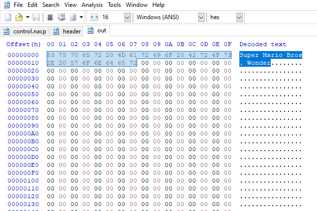Open the Windows (ANSI) character encoding dropdown
This screenshot has width=317, height=211.
tap(201, 17)
